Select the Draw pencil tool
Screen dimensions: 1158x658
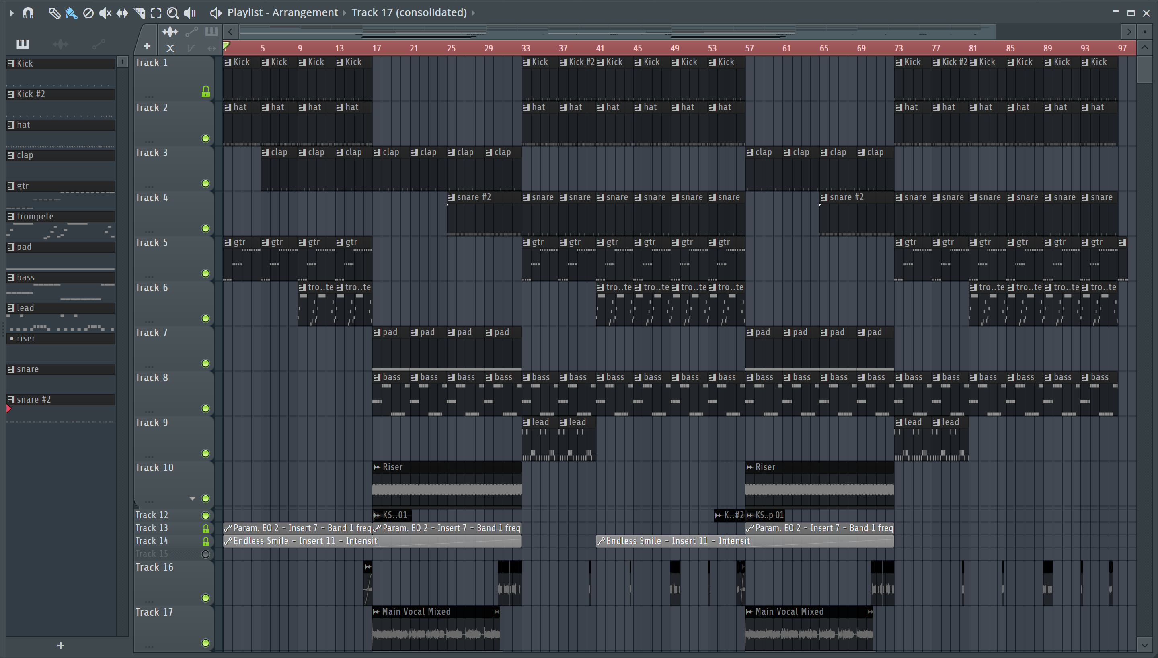[54, 13]
